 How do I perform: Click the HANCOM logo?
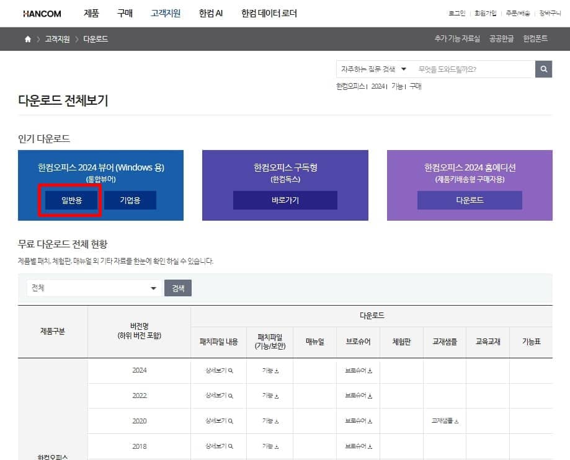42,13
